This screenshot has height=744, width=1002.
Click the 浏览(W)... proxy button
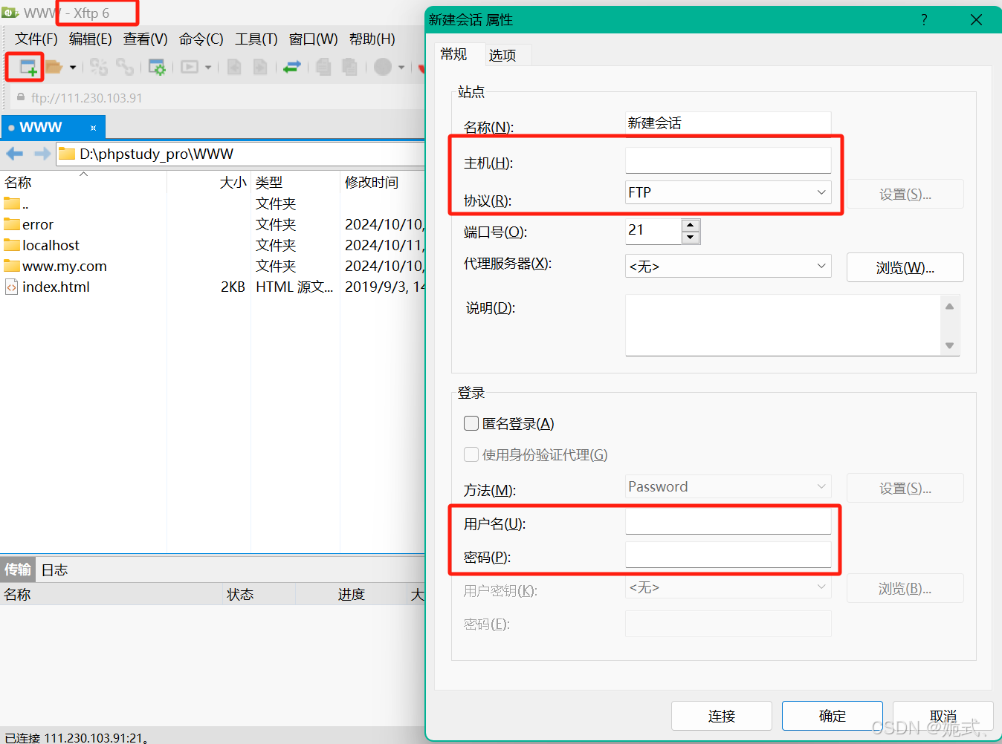[x=905, y=267]
